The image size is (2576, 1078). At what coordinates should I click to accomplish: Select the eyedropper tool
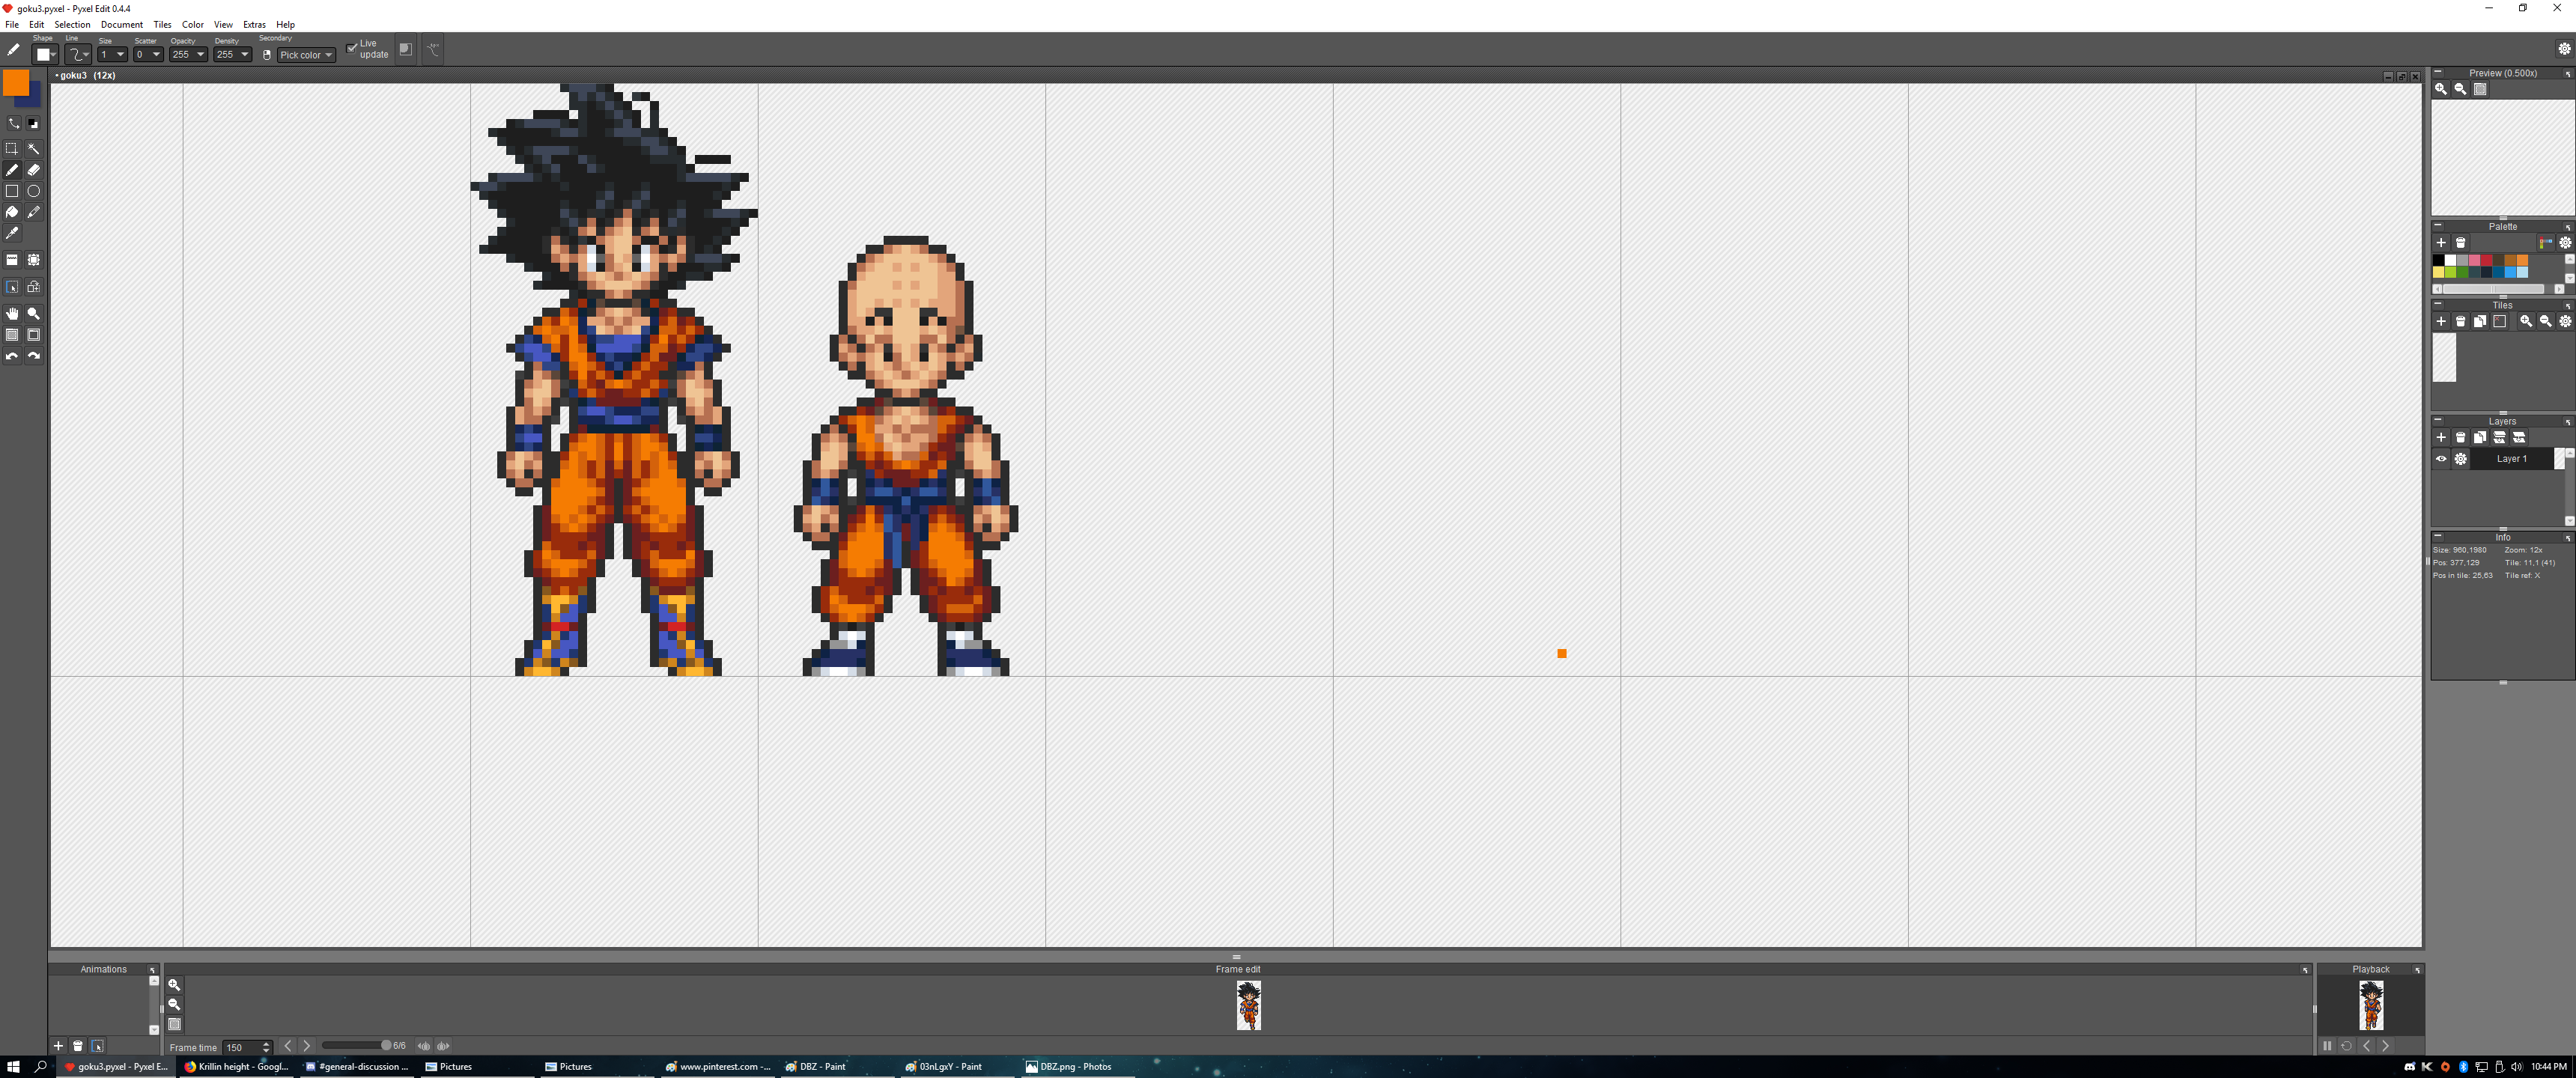coord(12,233)
